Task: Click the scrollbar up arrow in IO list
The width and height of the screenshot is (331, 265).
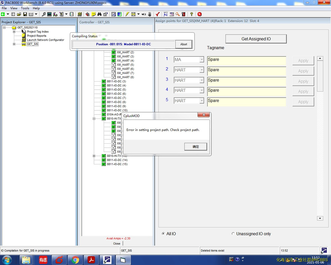Action: click(x=320, y=58)
